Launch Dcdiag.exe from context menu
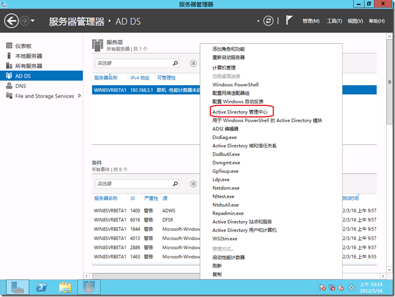Screen dimensions: 395x297 [224, 138]
